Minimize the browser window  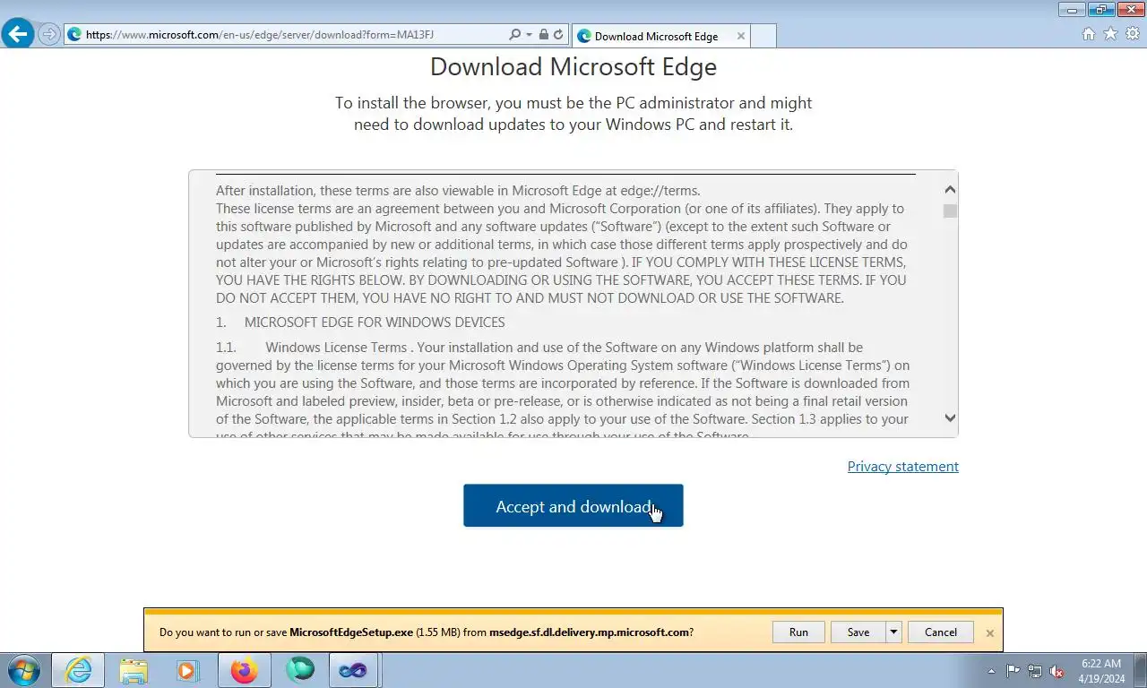(x=1072, y=10)
